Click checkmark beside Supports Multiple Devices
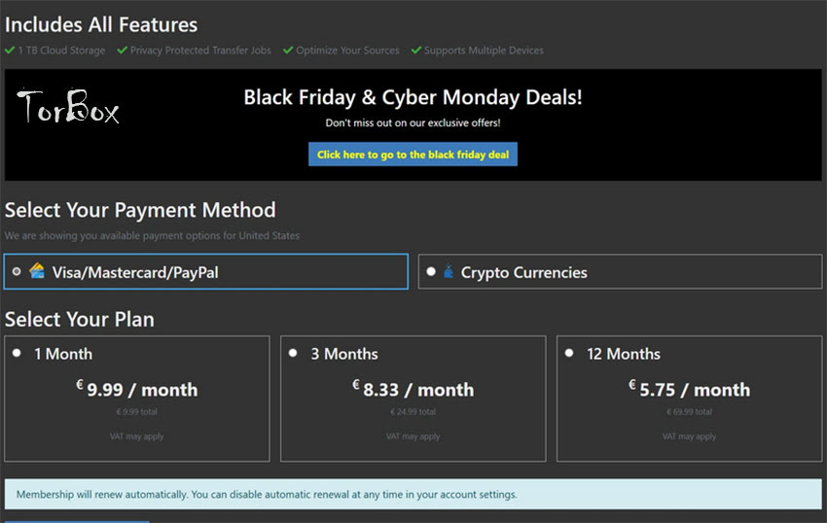The height and width of the screenshot is (523, 827). click(x=416, y=51)
